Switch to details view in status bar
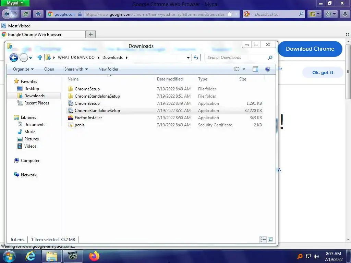 (263, 239)
